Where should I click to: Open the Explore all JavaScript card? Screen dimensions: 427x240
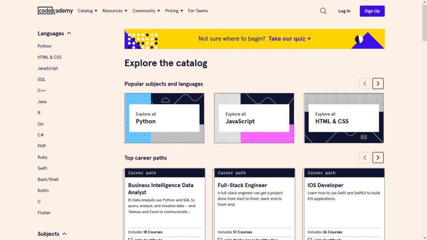254,118
